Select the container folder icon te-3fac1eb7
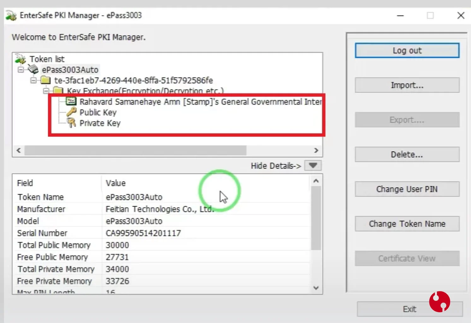 (45, 80)
